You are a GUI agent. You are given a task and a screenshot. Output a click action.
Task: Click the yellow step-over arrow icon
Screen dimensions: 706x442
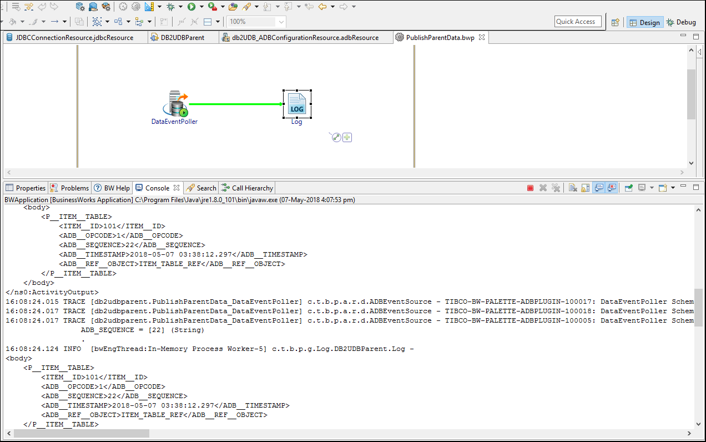29,7
